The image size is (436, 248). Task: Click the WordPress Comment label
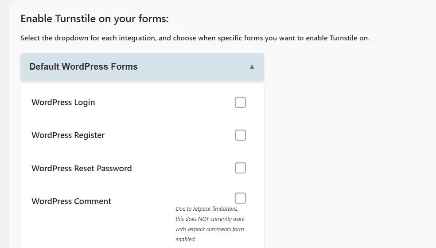tap(71, 201)
